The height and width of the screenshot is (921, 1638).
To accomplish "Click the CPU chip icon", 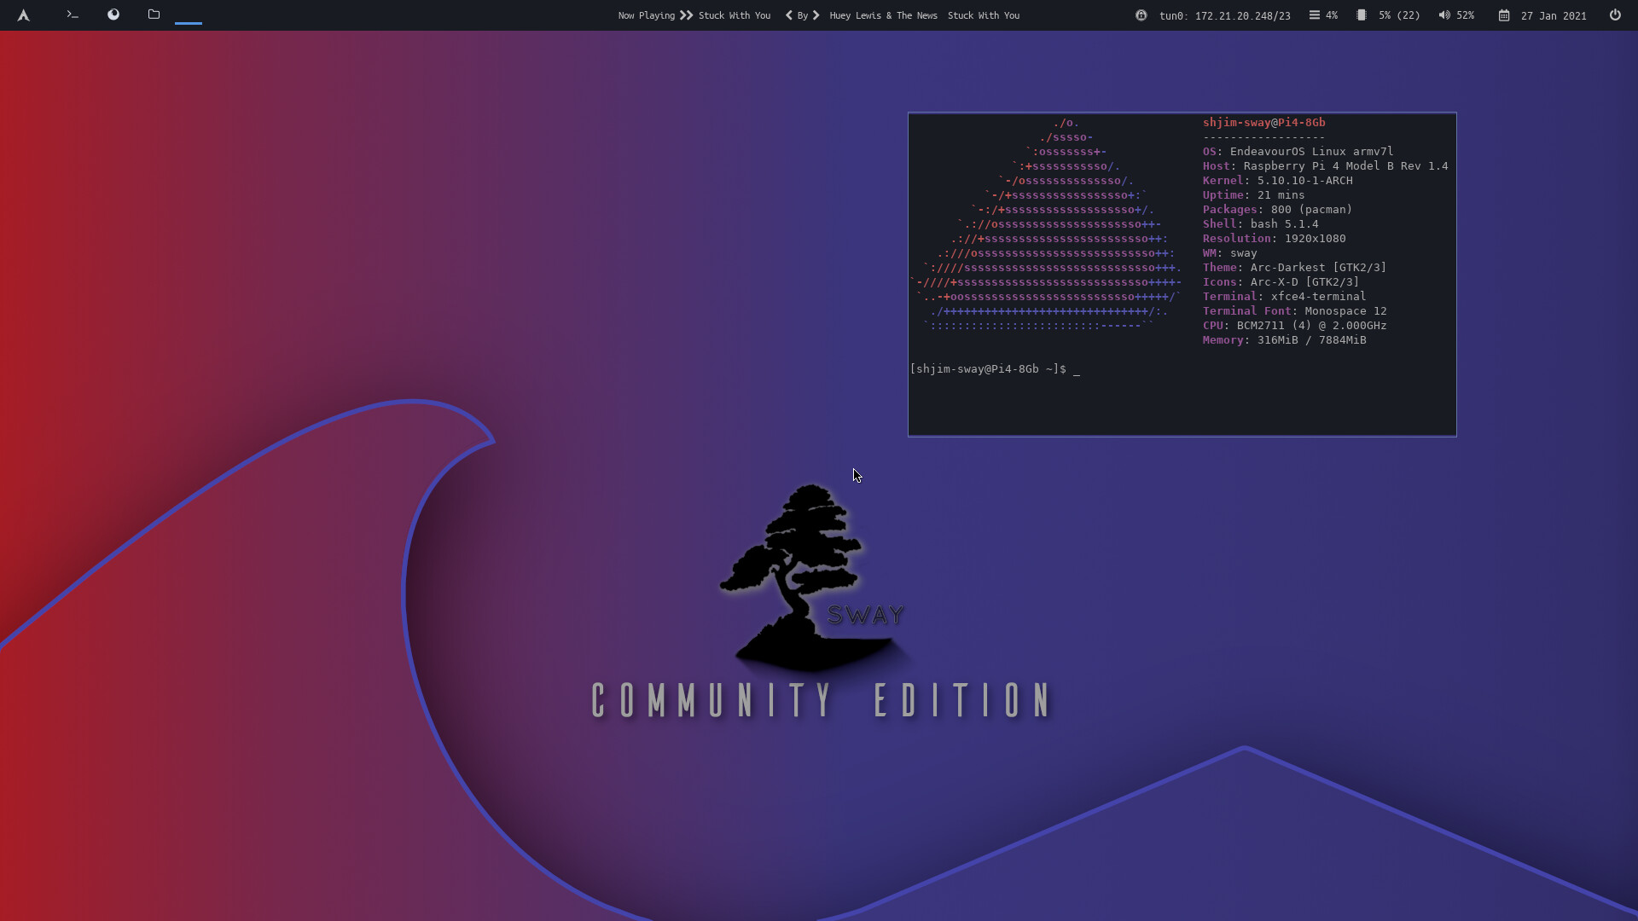I will [x=1362, y=15].
